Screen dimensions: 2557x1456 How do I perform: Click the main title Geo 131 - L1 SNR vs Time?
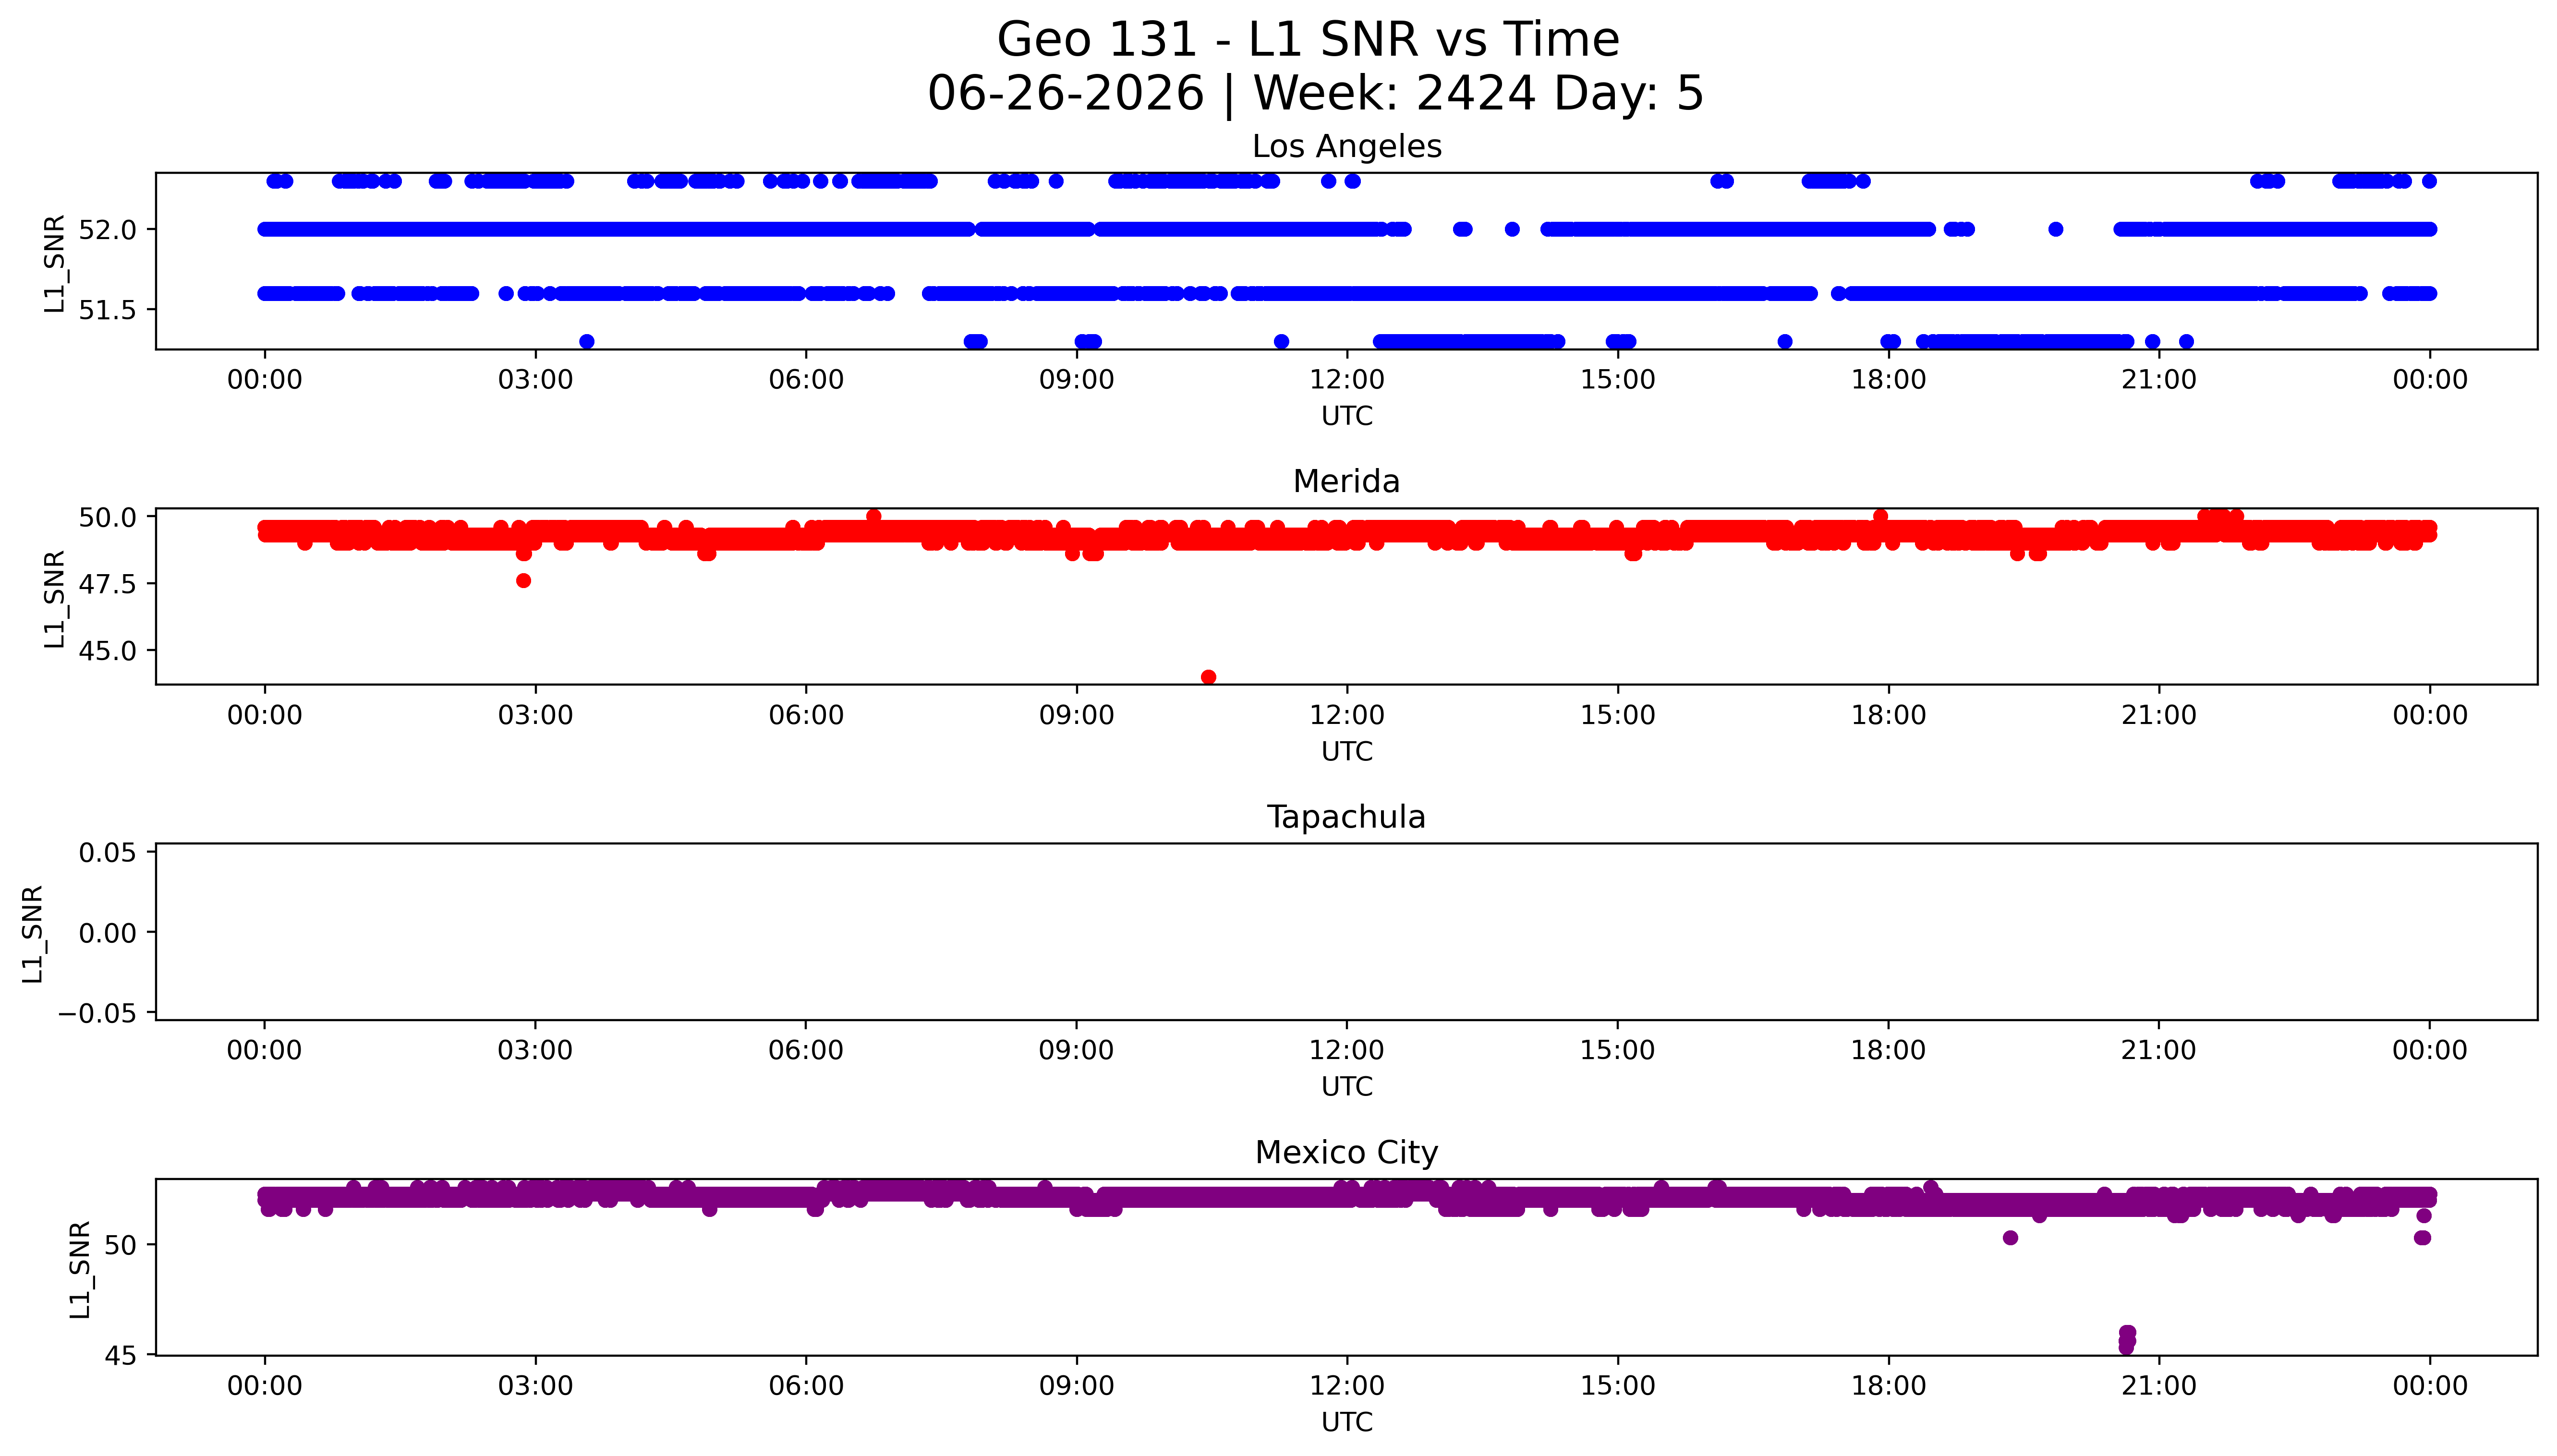click(x=1308, y=41)
